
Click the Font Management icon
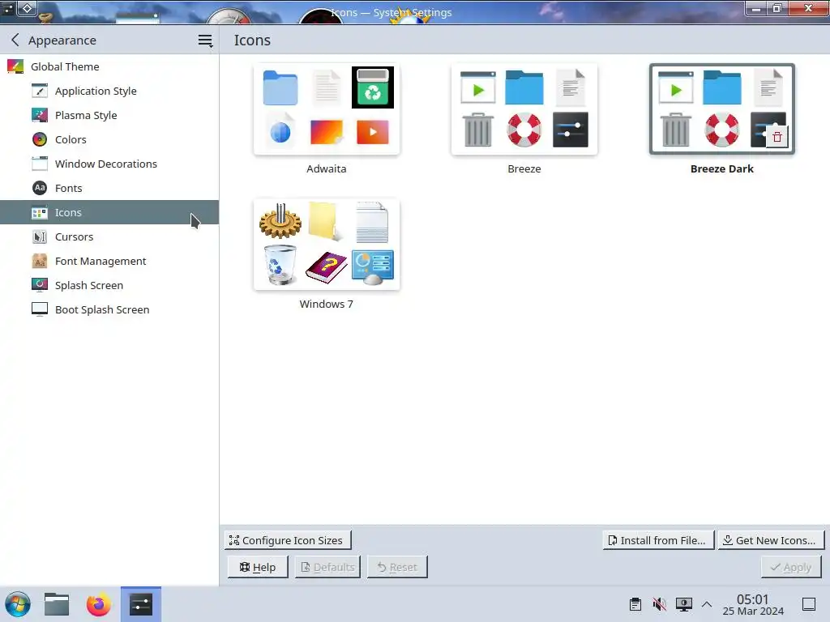coord(40,262)
